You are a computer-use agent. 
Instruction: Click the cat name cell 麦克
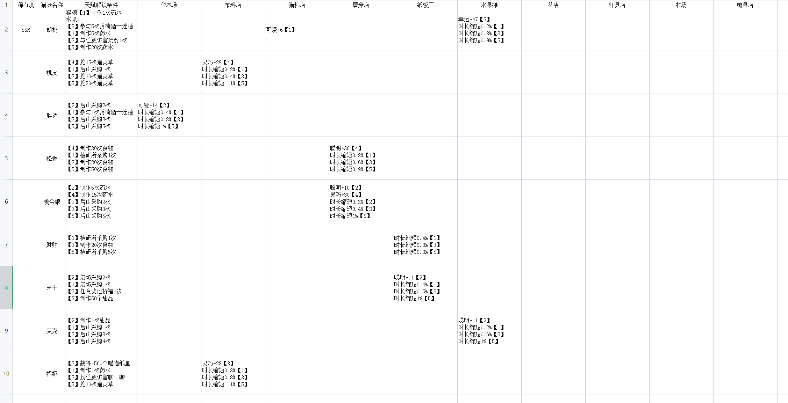point(52,331)
